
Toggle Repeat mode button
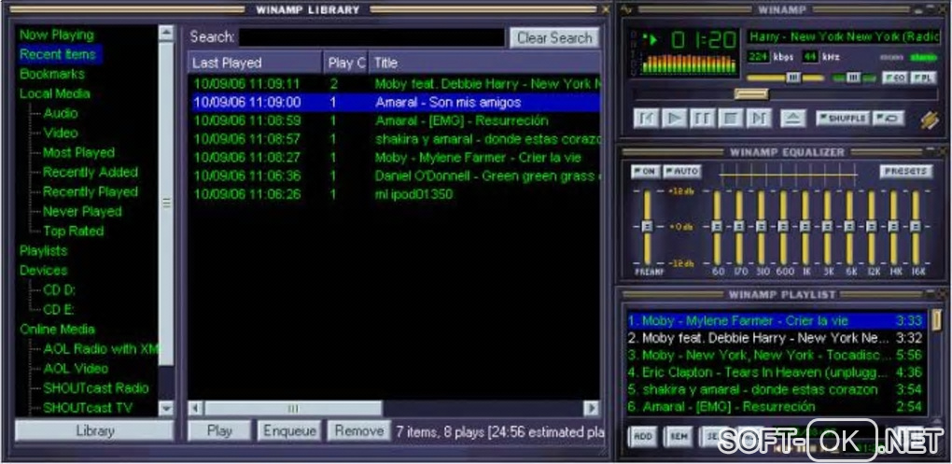coord(889,118)
